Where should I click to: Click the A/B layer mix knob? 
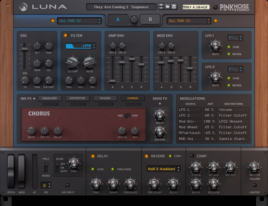tap(134, 20)
